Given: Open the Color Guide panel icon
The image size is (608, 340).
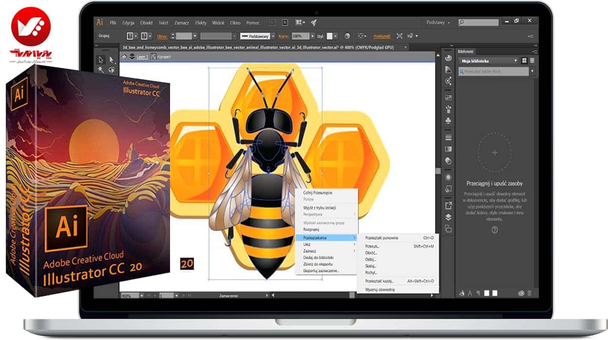Looking at the screenshot, I should [x=448, y=70].
